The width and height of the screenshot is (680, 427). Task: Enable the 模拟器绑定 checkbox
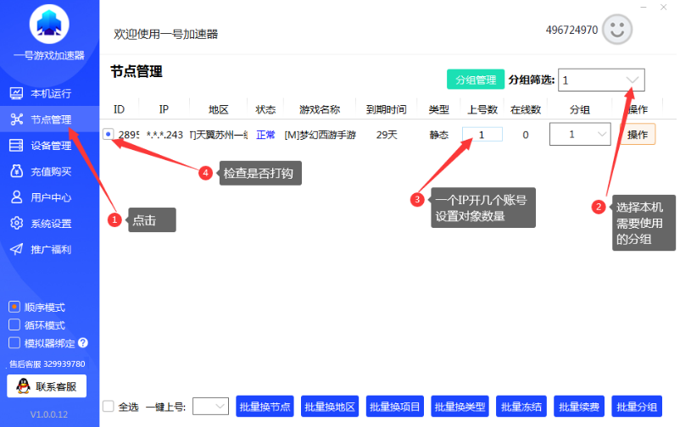tap(14, 343)
